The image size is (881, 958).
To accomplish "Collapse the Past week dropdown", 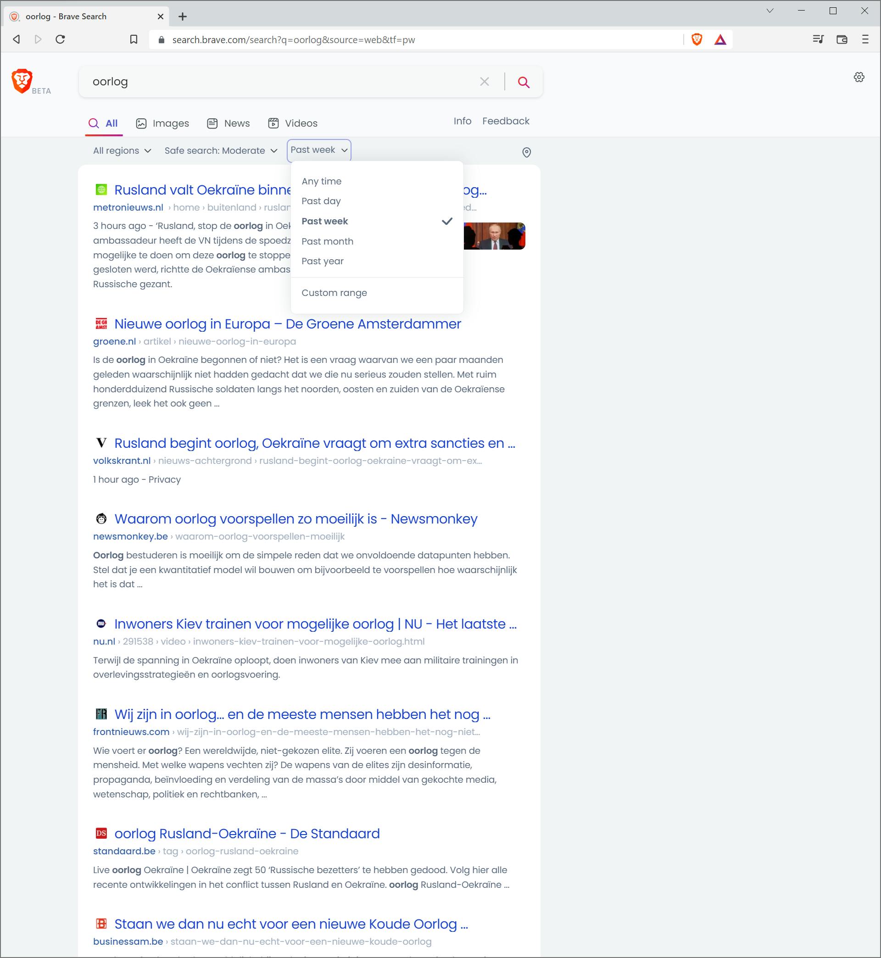I will click(319, 150).
